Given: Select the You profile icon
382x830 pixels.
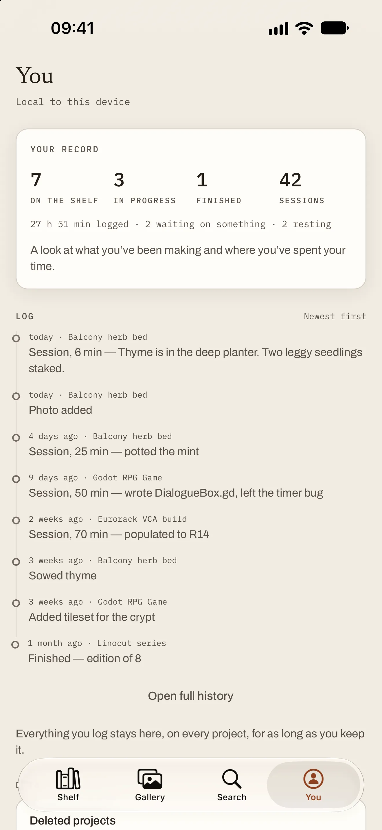Looking at the screenshot, I should click(x=313, y=778).
